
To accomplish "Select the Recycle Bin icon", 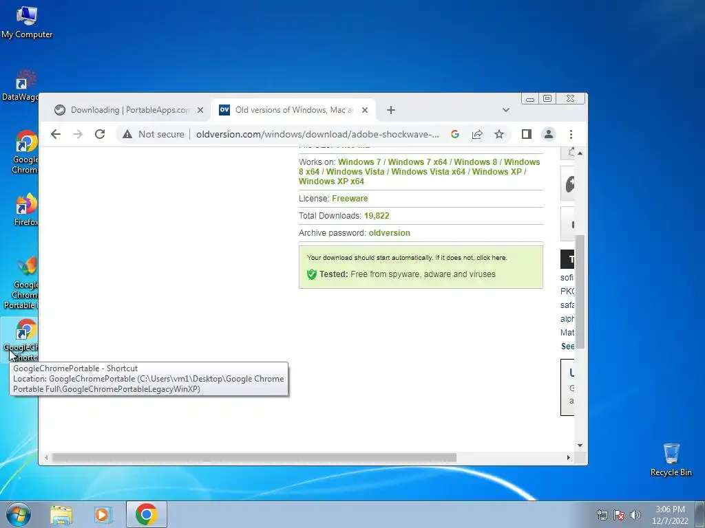I will [671, 460].
